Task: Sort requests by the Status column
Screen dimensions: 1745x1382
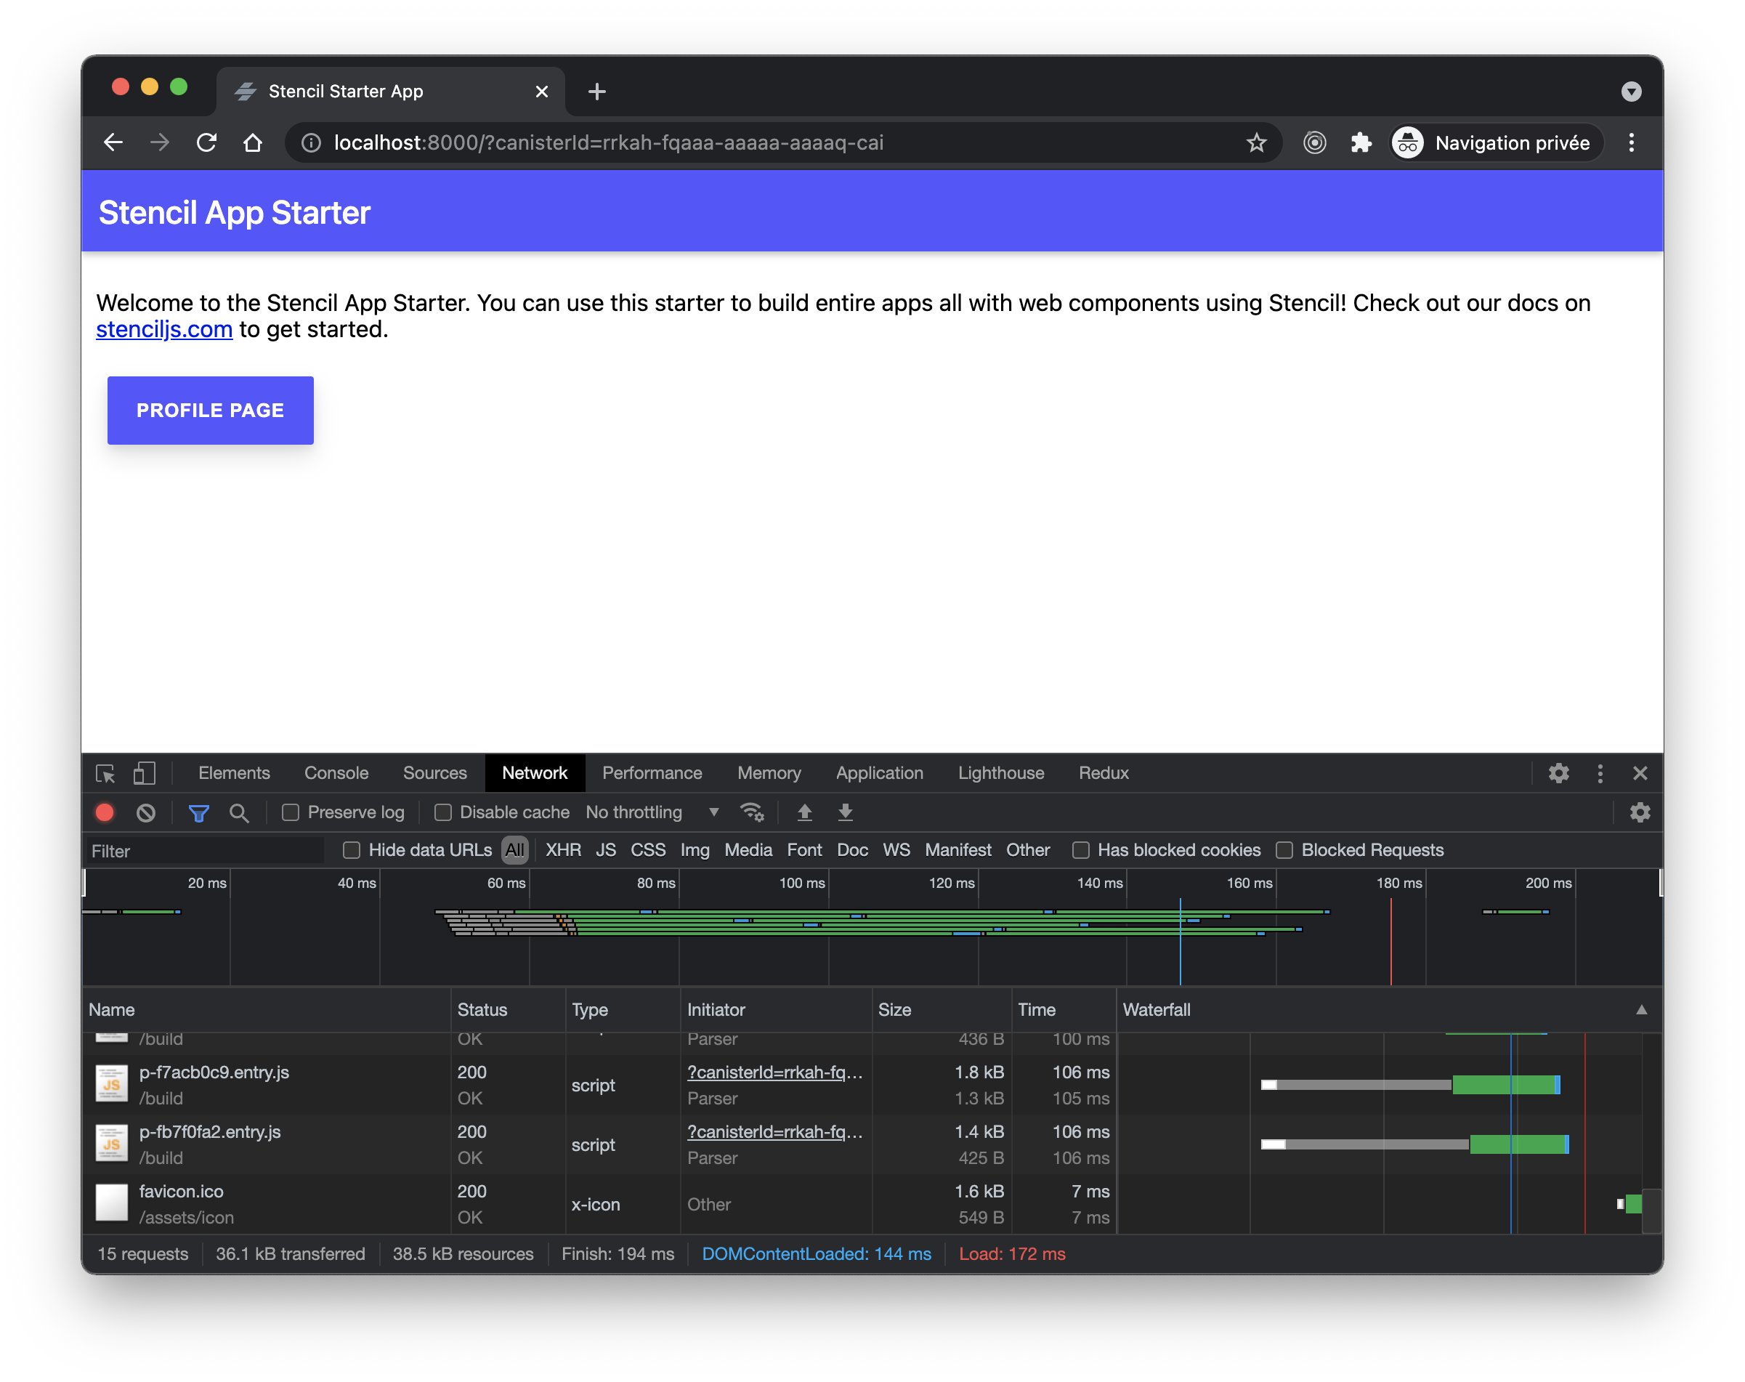Action: pos(507,1009)
